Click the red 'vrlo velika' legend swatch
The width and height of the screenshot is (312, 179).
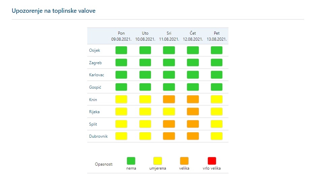point(212,161)
